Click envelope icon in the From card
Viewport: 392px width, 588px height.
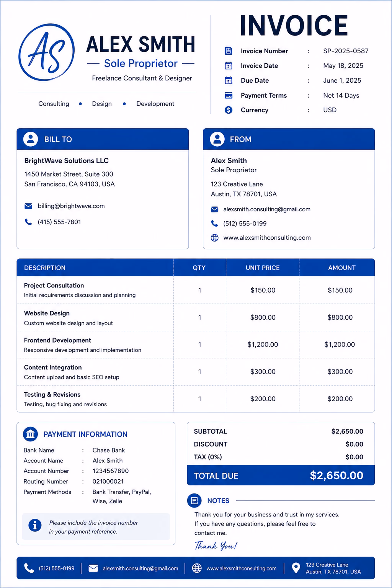click(x=215, y=209)
